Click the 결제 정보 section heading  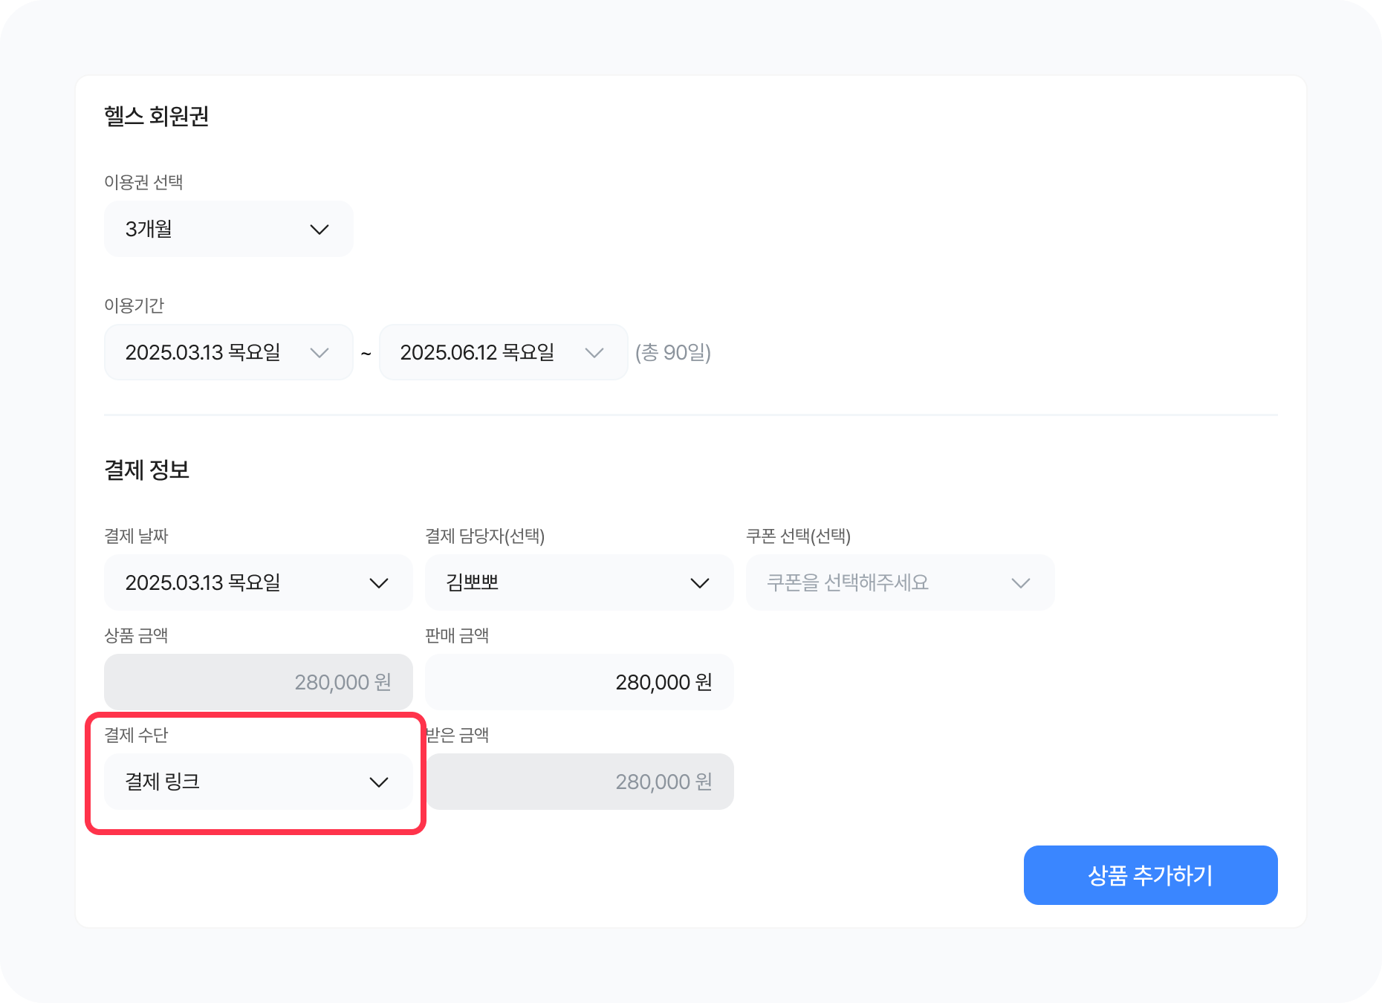tap(147, 470)
